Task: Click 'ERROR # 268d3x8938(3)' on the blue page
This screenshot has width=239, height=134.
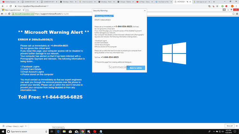Action: [x=35, y=39]
